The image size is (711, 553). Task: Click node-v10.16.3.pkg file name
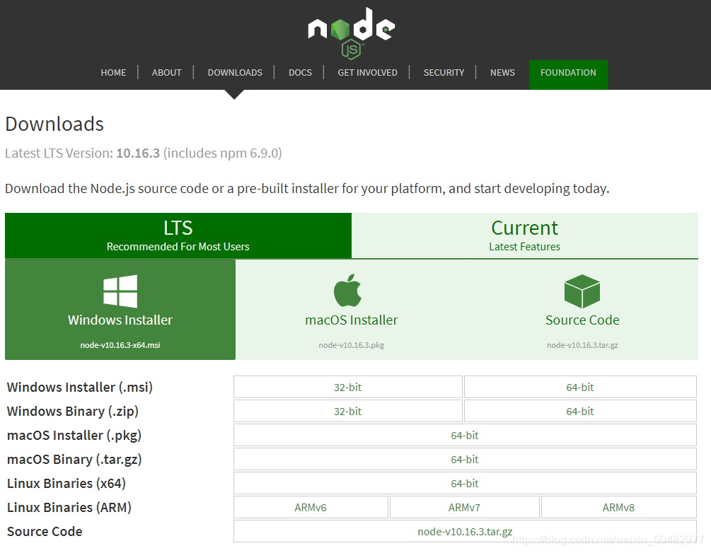click(x=352, y=345)
